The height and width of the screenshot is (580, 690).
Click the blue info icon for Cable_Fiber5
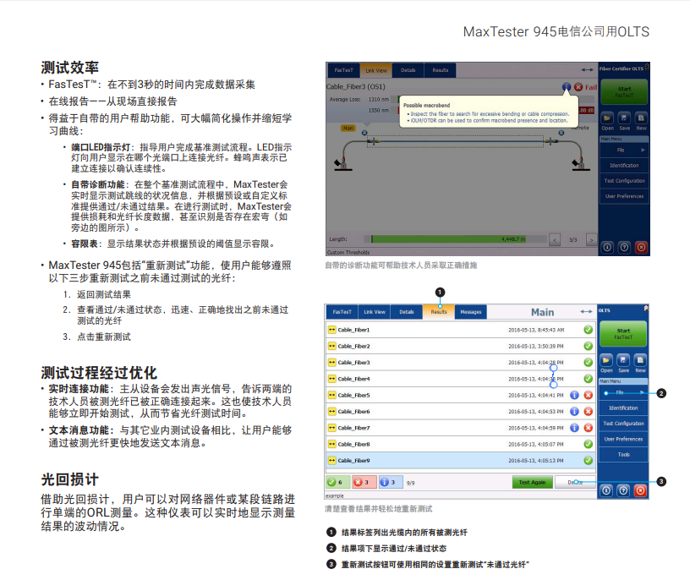[x=574, y=395]
